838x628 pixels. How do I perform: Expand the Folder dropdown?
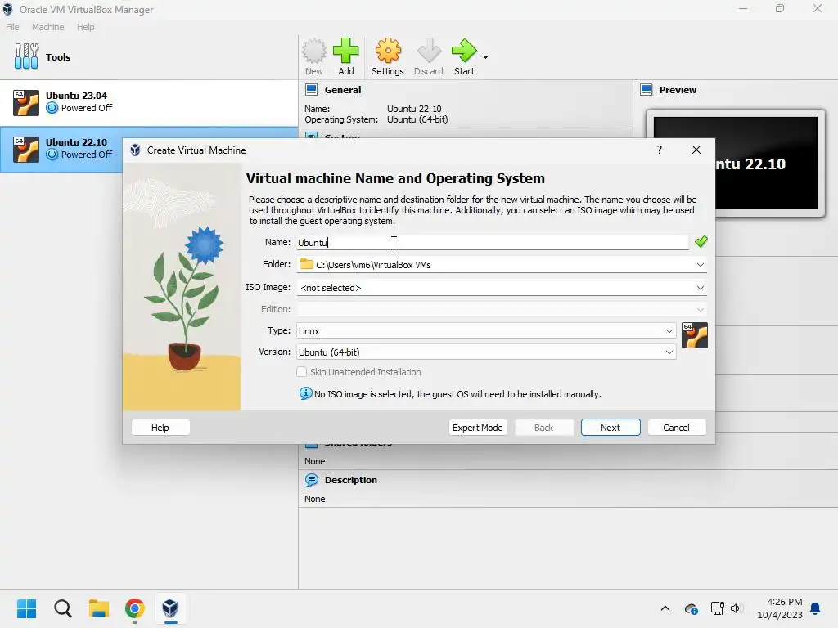(x=700, y=265)
